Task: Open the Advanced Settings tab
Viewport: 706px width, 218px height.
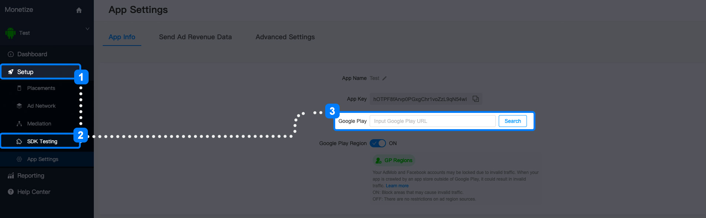Action: (285, 37)
